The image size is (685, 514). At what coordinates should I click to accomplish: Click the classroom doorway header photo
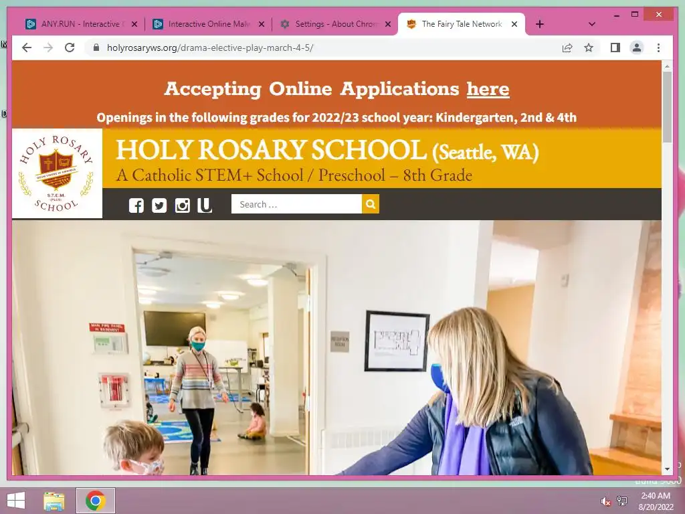pos(336,347)
